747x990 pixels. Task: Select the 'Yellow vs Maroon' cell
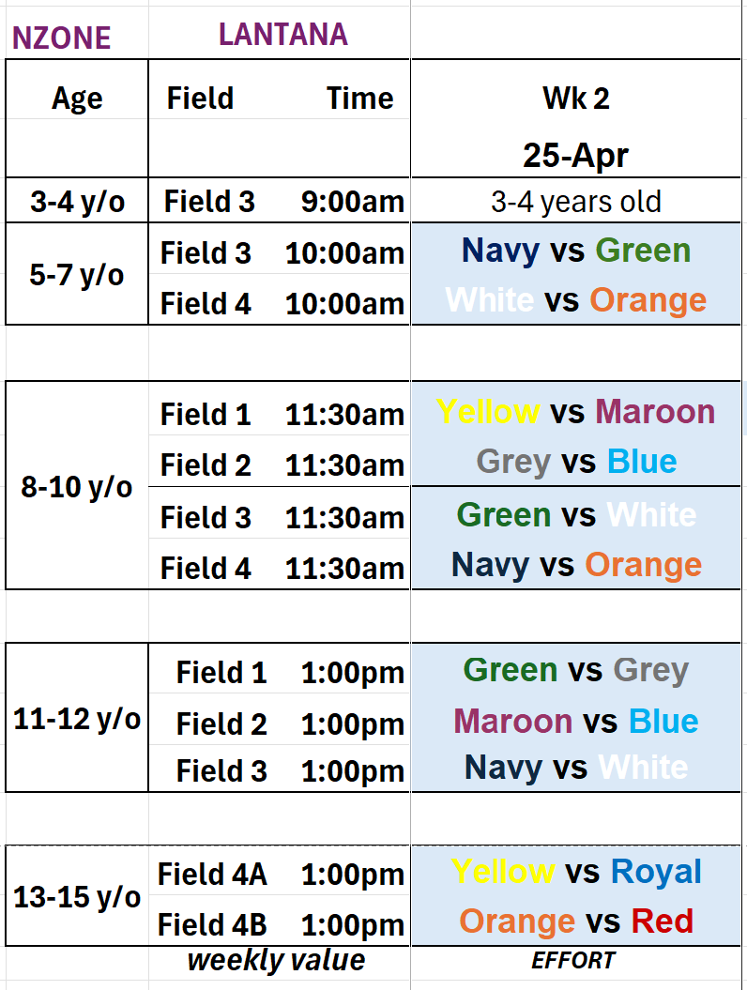point(575,411)
